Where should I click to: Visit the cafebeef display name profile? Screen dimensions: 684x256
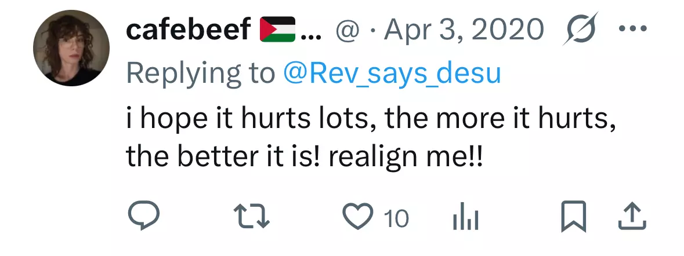click(x=189, y=30)
